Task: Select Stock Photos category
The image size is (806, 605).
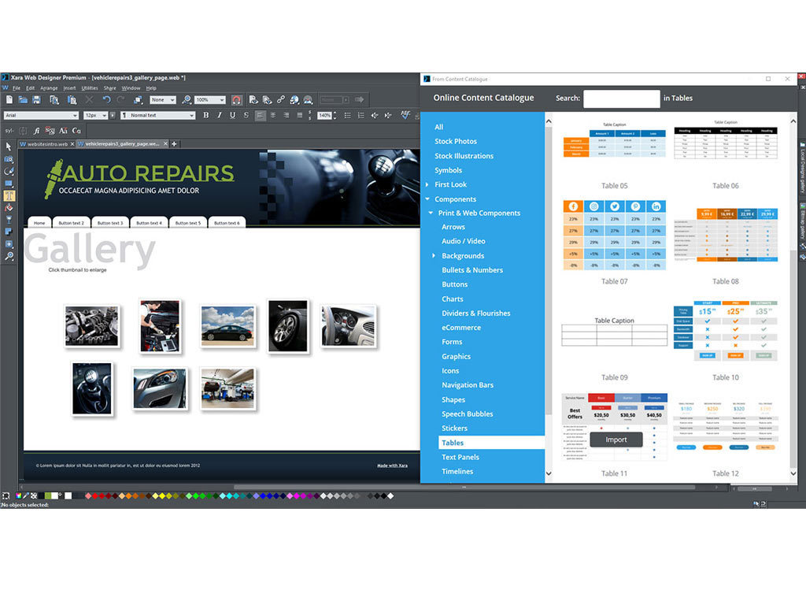Action: click(x=456, y=142)
